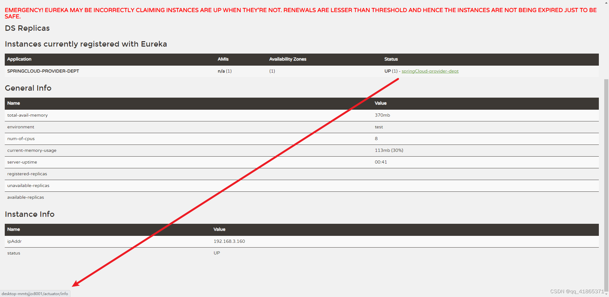The width and height of the screenshot is (609, 297).
Task: Click the 370mb memory value
Action: pyautogui.click(x=382, y=115)
